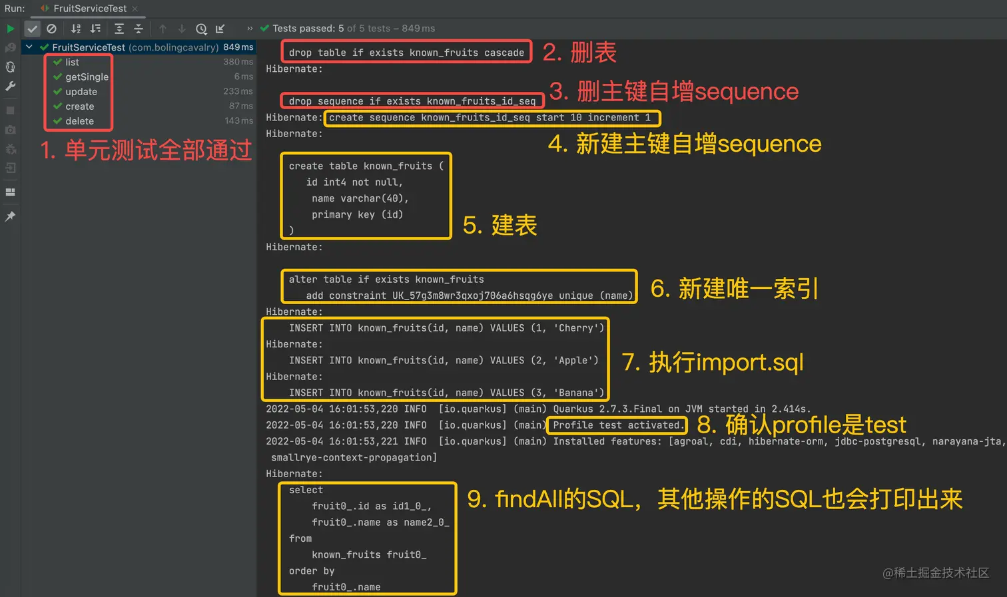Viewport: 1007px width, 597px height.
Task: Click the 'fruit0_.name as name2_0_' line
Action: (x=380, y=522)
